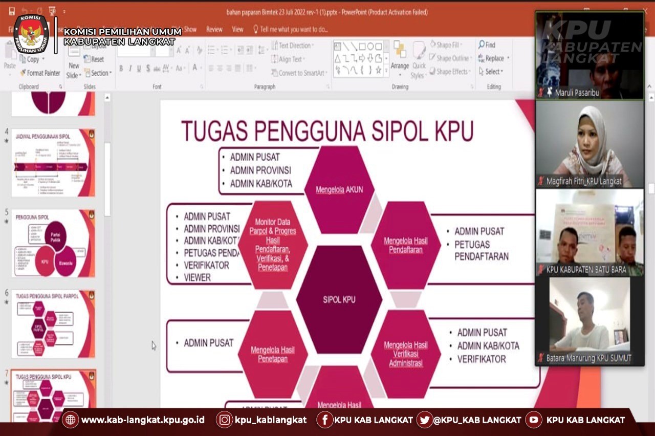
Task: Click the Format Painter tool
Action: pos(40,73)
